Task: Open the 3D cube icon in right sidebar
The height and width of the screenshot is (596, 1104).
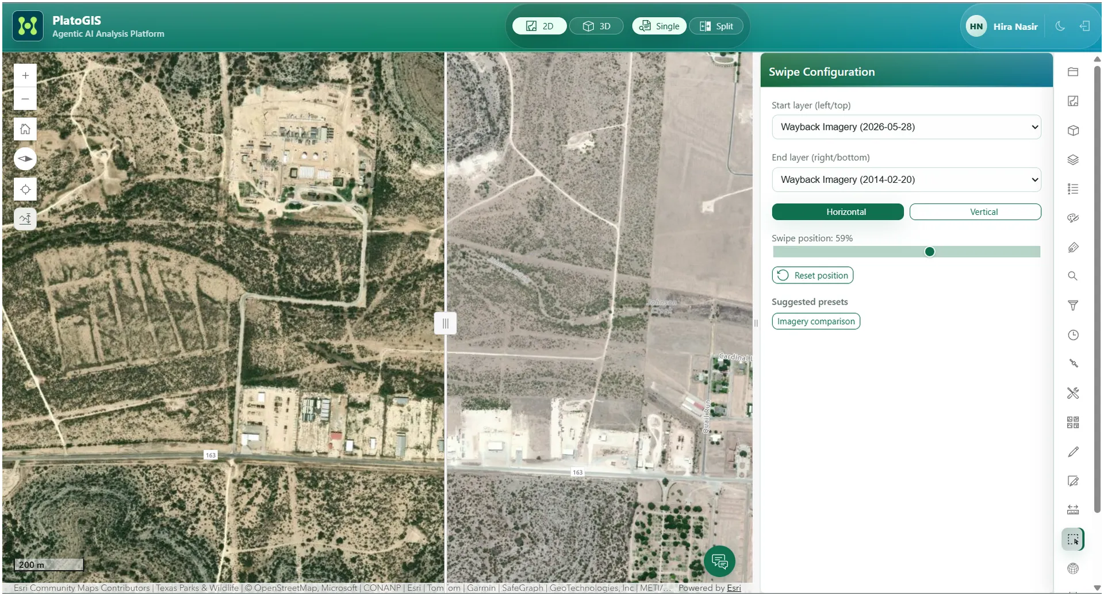Action: click(1072, 130)
